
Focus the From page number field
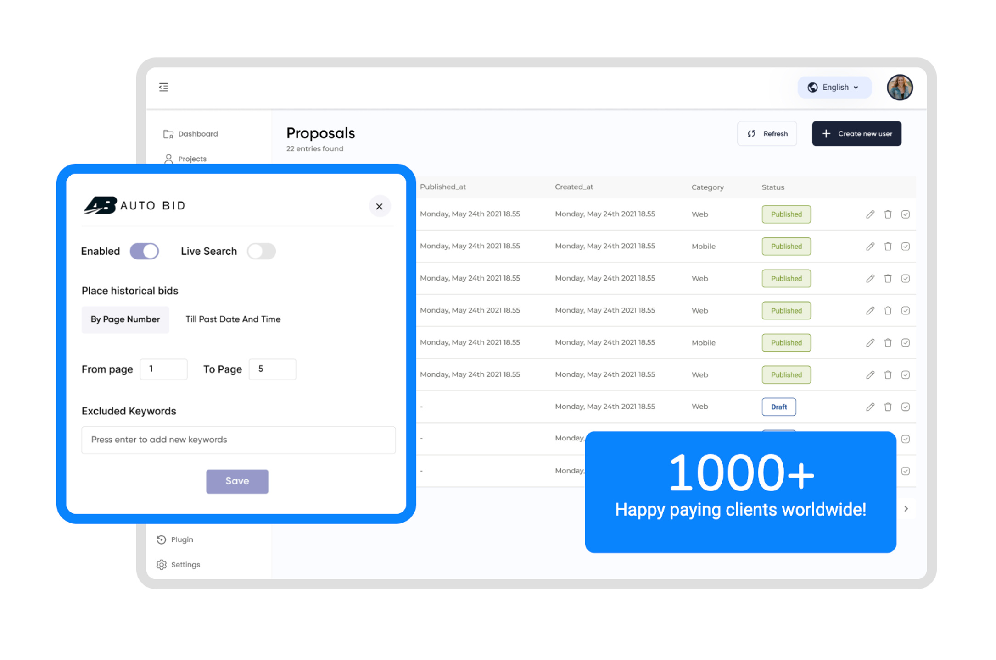pyautogui.click(x=163, y=369)
